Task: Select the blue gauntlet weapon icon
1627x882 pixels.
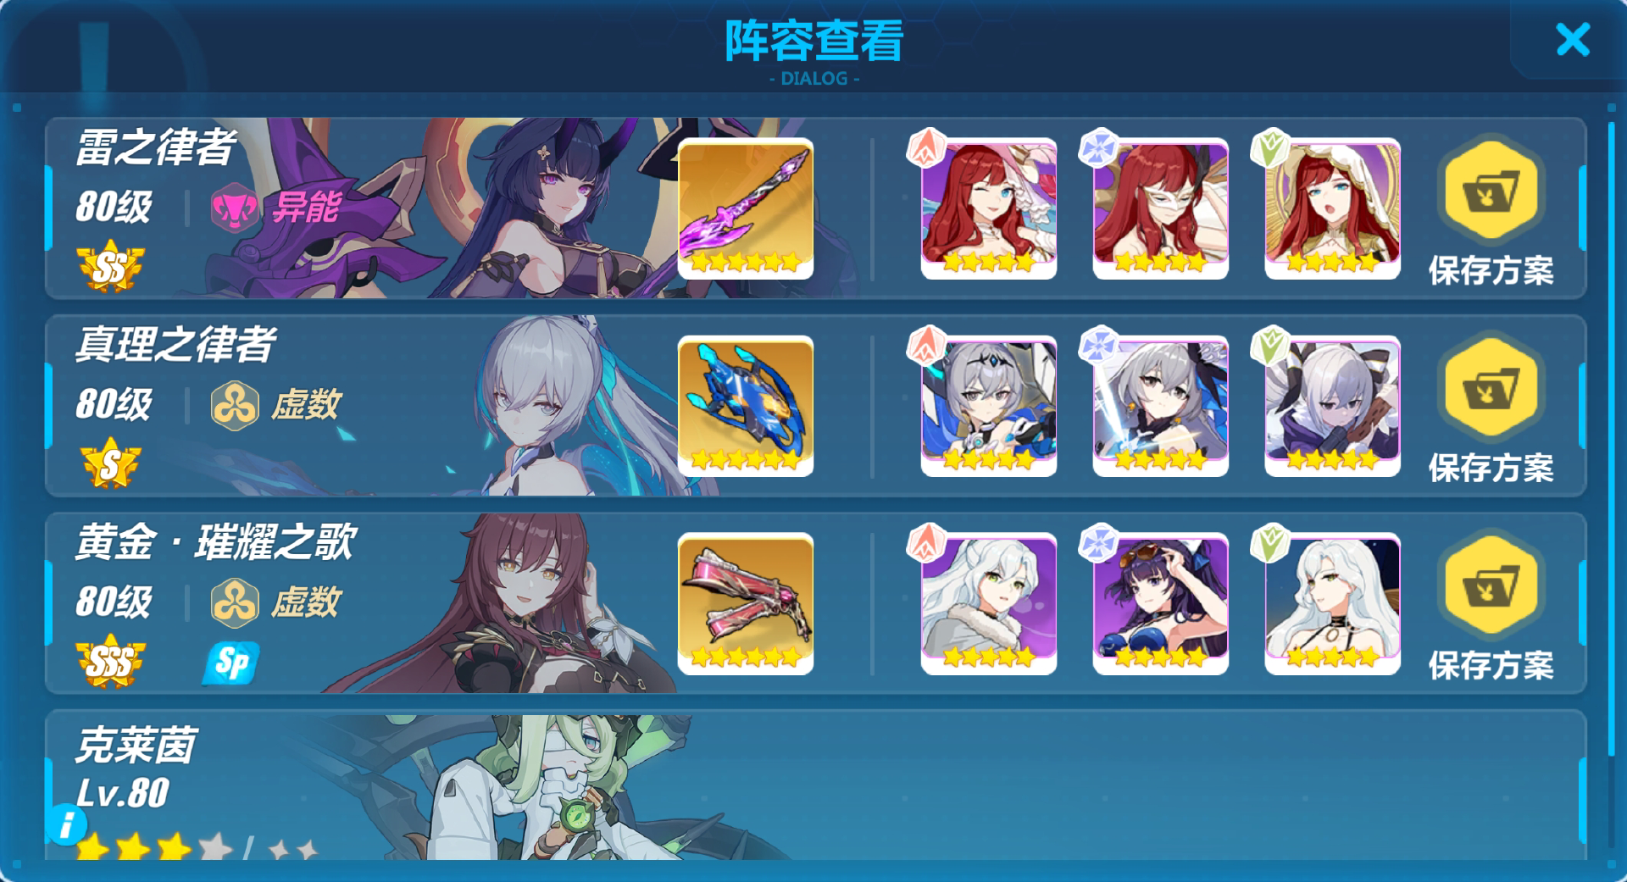Action: coord(746,406)
